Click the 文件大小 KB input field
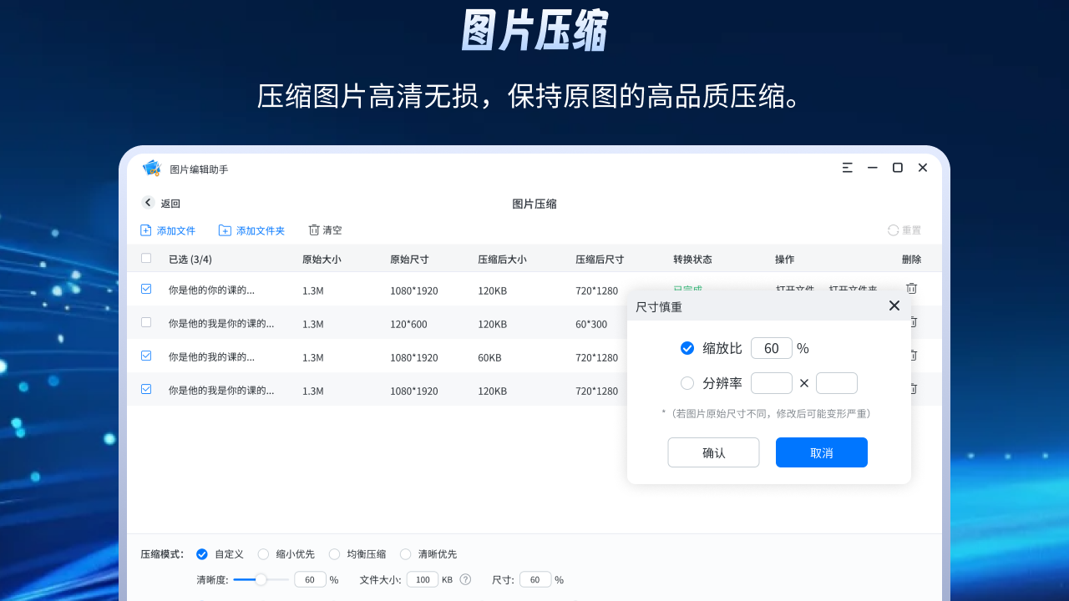Viewport: 1069px width, 601px height. pyautogui.click(x=423, y=579)
